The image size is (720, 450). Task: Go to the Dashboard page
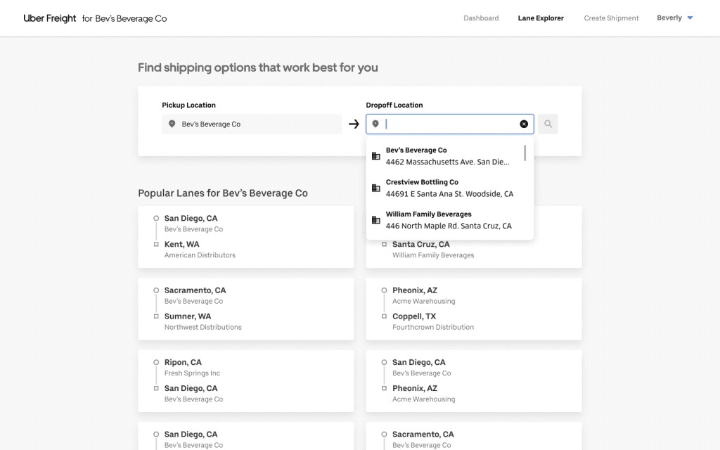[481, 18]
